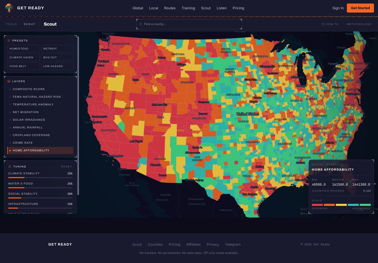Focus the Find a county search field
378x263 pixels.
189,24
